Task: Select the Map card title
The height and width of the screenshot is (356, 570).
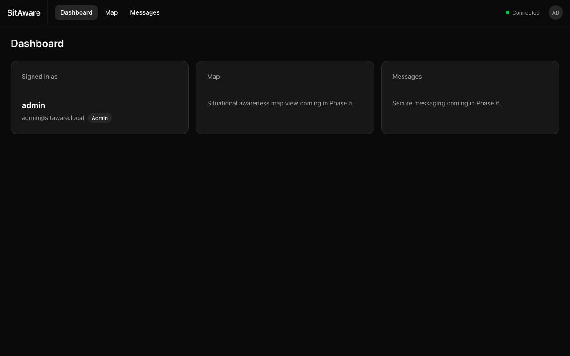Action: (213, 77)
